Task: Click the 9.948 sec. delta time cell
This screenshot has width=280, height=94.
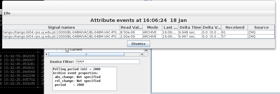Action: click(x=190, y=32)
